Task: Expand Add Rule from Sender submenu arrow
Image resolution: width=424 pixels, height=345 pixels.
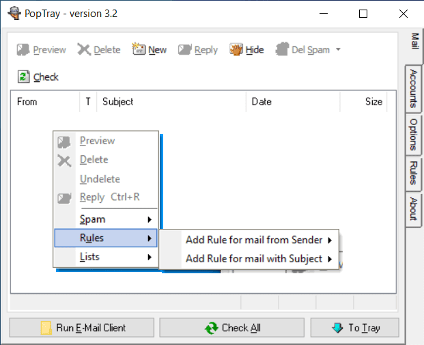Action: click(x=330, y=240)
